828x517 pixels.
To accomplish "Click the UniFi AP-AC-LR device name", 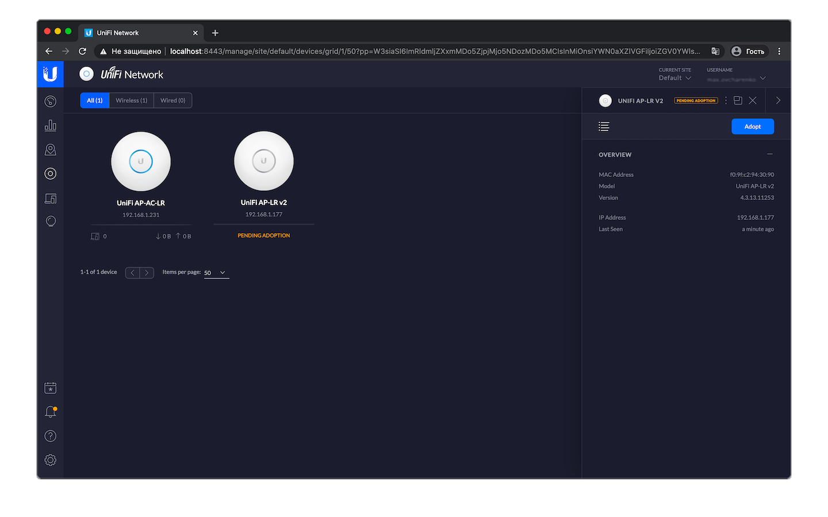I will [141, 203].
